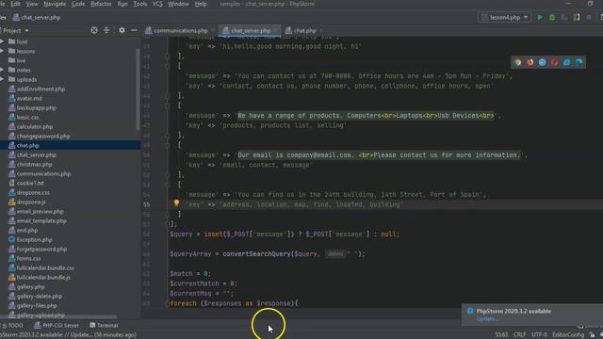Start debugging with the green bug icon
Screen dimensions: 603x339
tap(552, 17)
